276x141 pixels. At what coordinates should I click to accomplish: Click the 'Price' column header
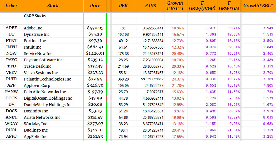click(95, 6)
